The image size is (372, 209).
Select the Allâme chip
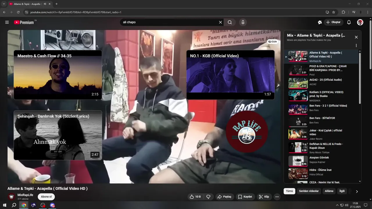pyautogui.click(x=329, y=191)
